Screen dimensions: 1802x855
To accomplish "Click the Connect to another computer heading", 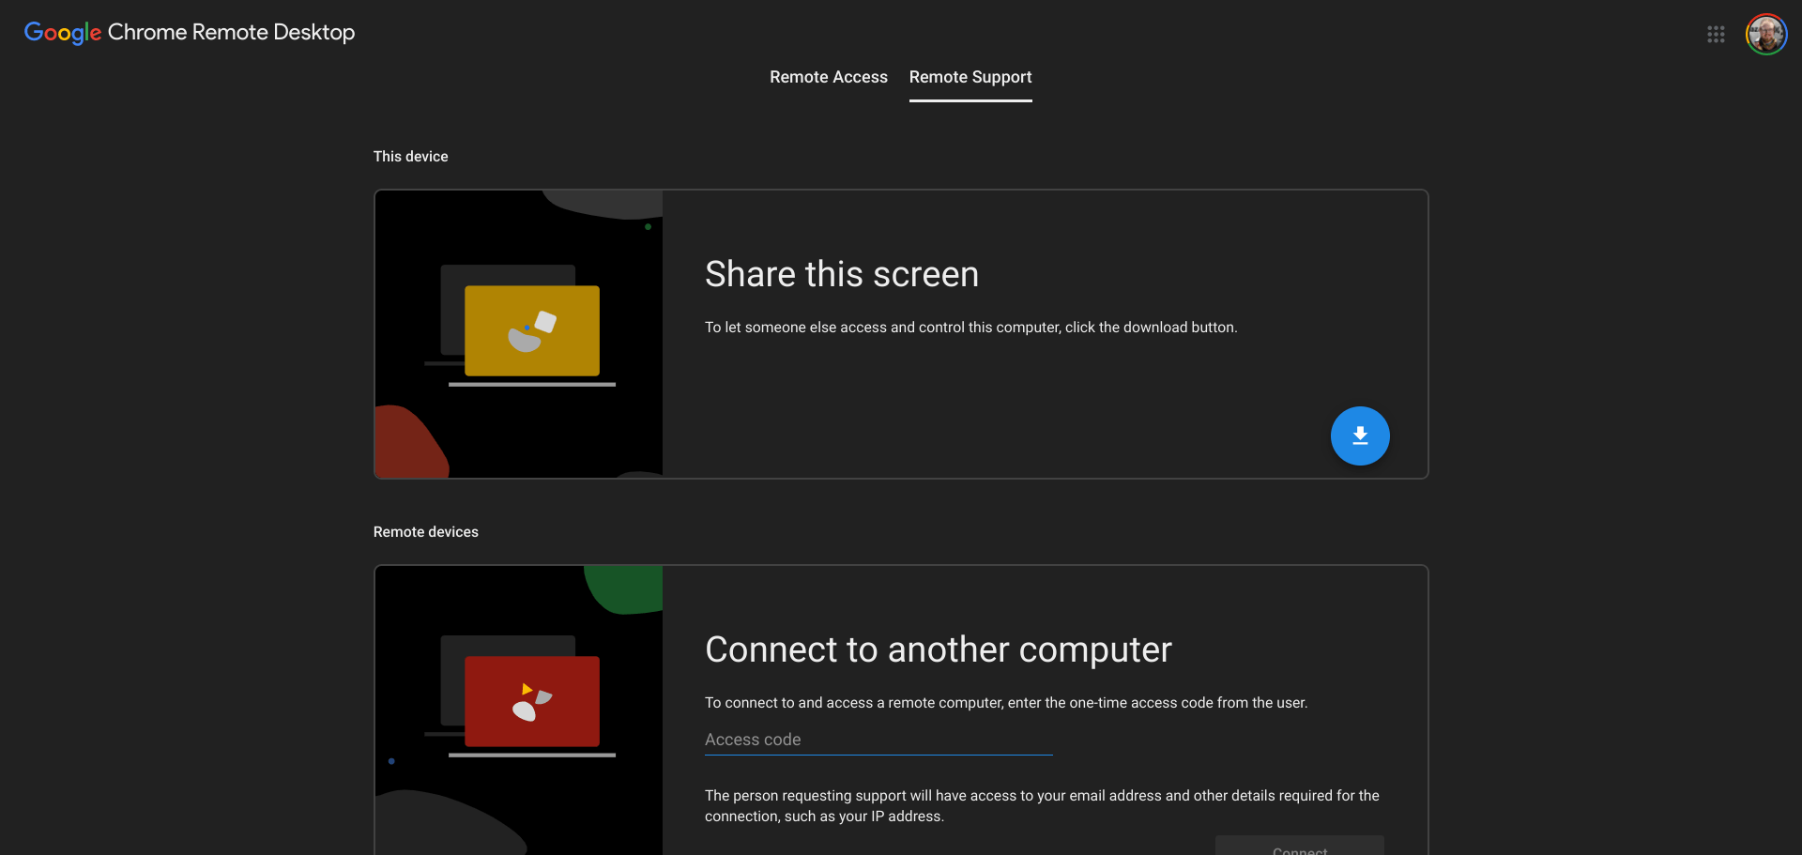I will (938, 649).
